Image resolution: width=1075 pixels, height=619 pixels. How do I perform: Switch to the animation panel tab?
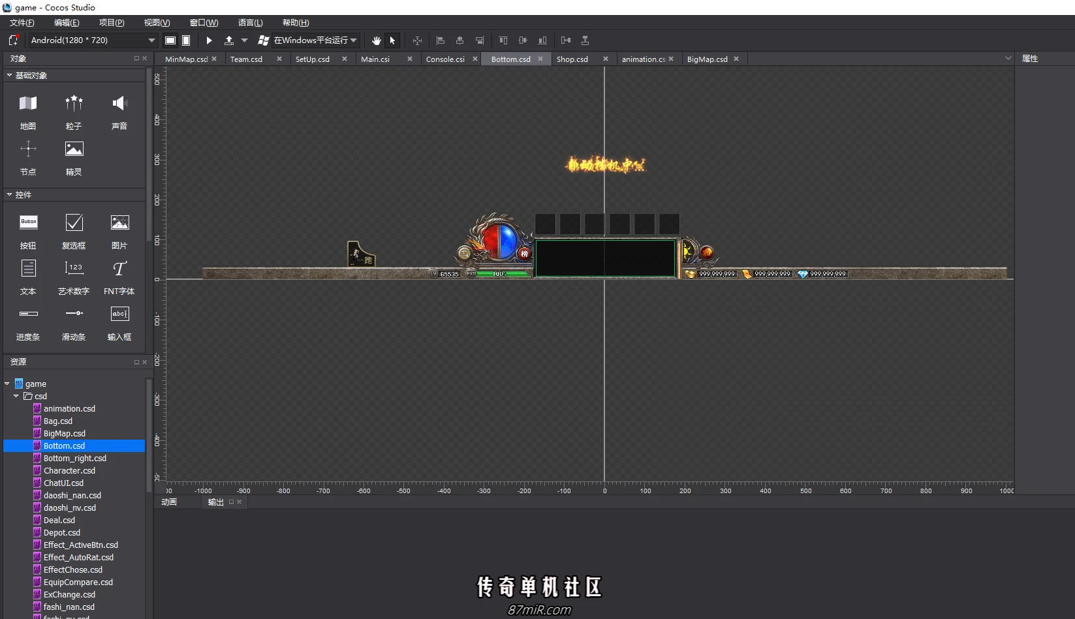(169, 502)
